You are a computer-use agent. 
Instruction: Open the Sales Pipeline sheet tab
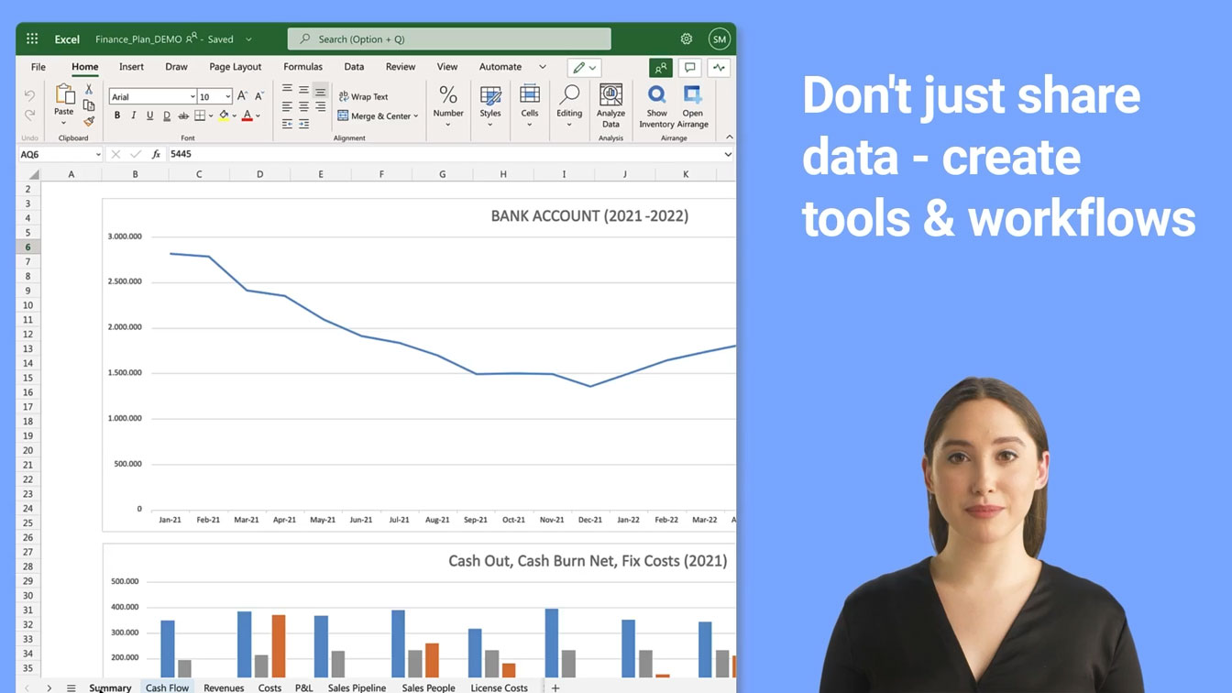pos(356,687)
